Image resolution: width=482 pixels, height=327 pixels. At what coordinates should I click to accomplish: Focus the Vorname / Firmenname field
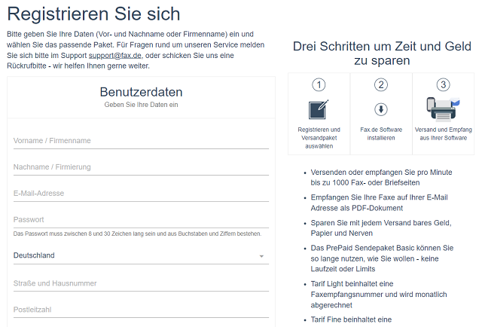tap(141, 141)
